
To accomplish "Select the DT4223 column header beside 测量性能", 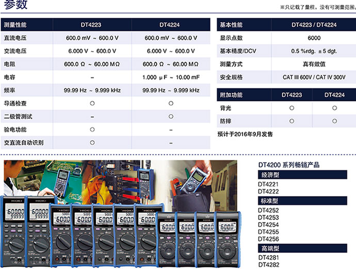I will click(x=91, y=25).
